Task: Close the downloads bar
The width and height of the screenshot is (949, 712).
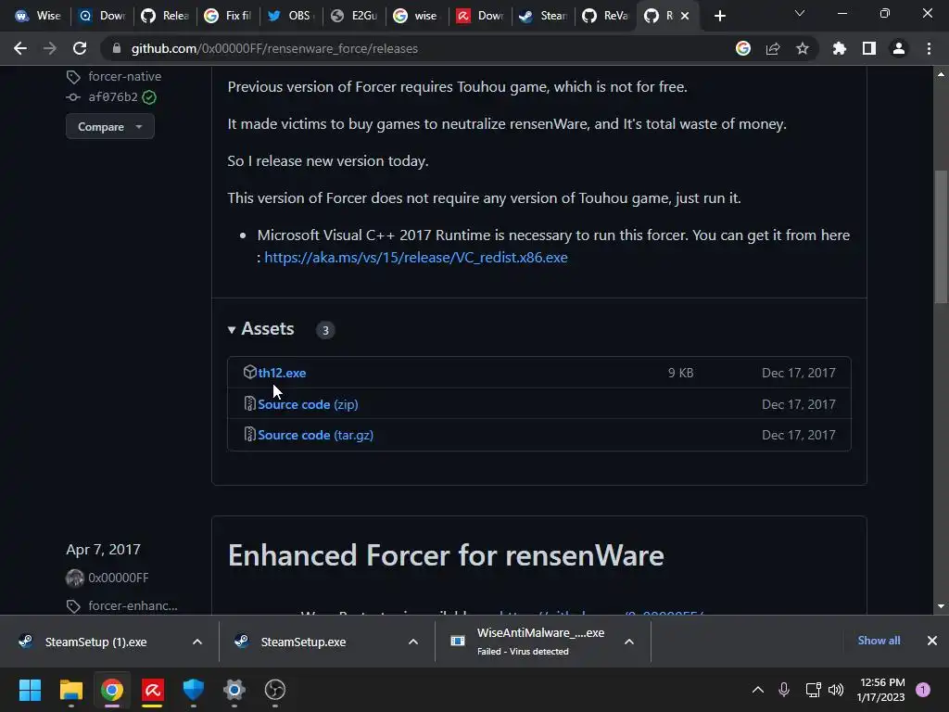Action: [x=932, y=641]
